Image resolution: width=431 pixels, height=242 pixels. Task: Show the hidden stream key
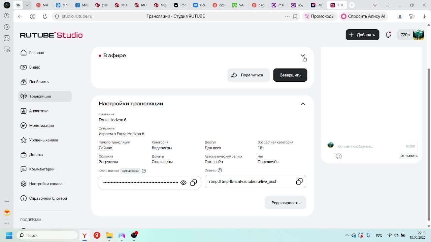tap(183, 183)
